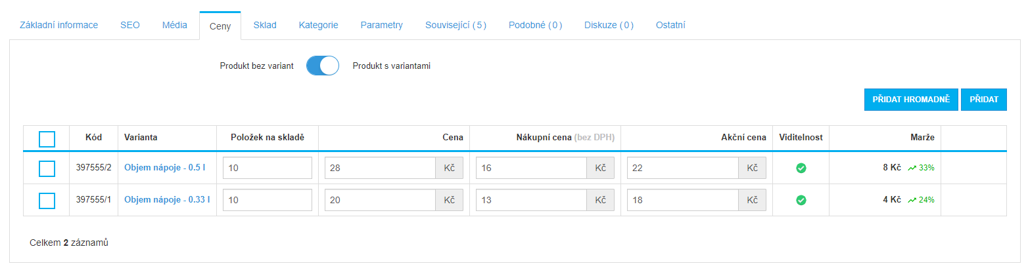Focus the Cena field showing 28
This screenshot has width=1028, height=274.
click(380, 168)
